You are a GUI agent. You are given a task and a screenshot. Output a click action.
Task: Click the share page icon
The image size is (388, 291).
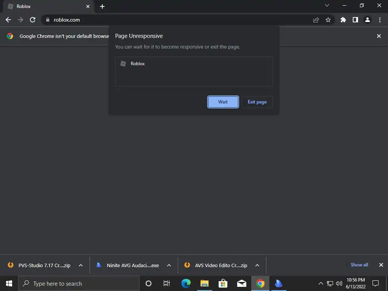click(316, 20)
